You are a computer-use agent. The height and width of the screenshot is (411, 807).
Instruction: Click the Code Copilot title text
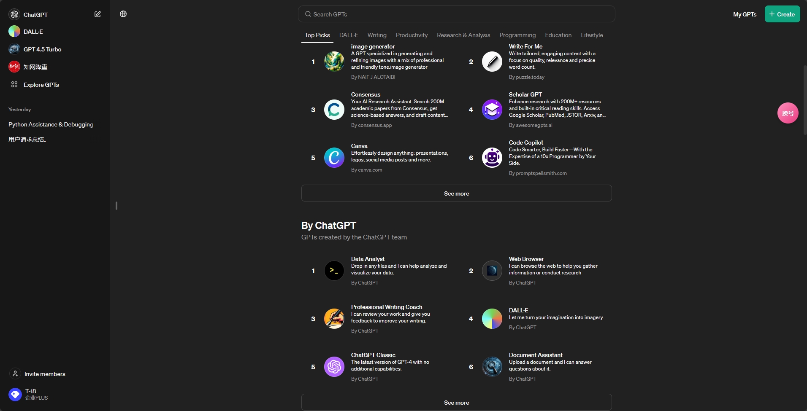526,142
